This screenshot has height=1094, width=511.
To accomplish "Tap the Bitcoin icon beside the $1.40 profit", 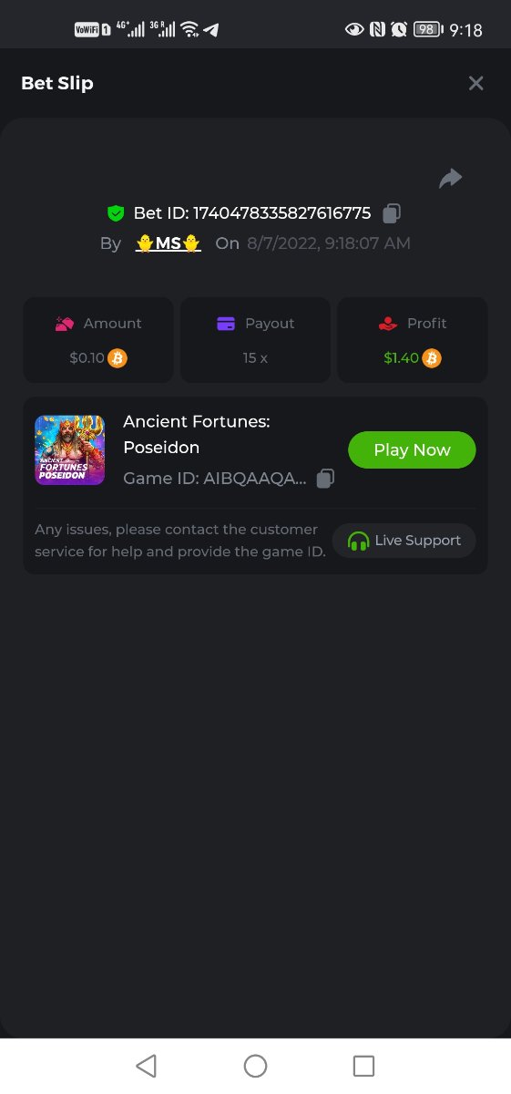I will tap(432, 357).
